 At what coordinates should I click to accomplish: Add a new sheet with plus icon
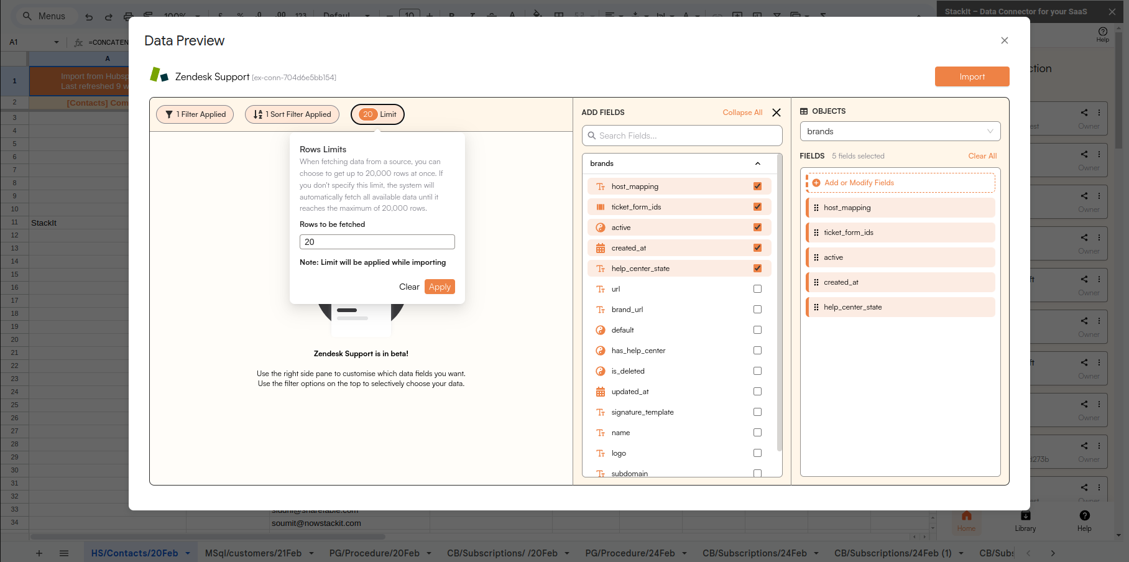click(x=39, y=553)
